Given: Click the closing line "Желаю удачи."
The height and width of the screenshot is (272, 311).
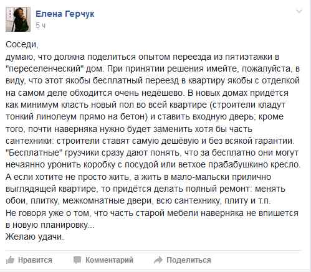Looking at the screenshot, I should (34, 237).
